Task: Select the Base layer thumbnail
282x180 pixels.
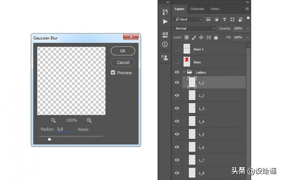Action: [187, 62]
